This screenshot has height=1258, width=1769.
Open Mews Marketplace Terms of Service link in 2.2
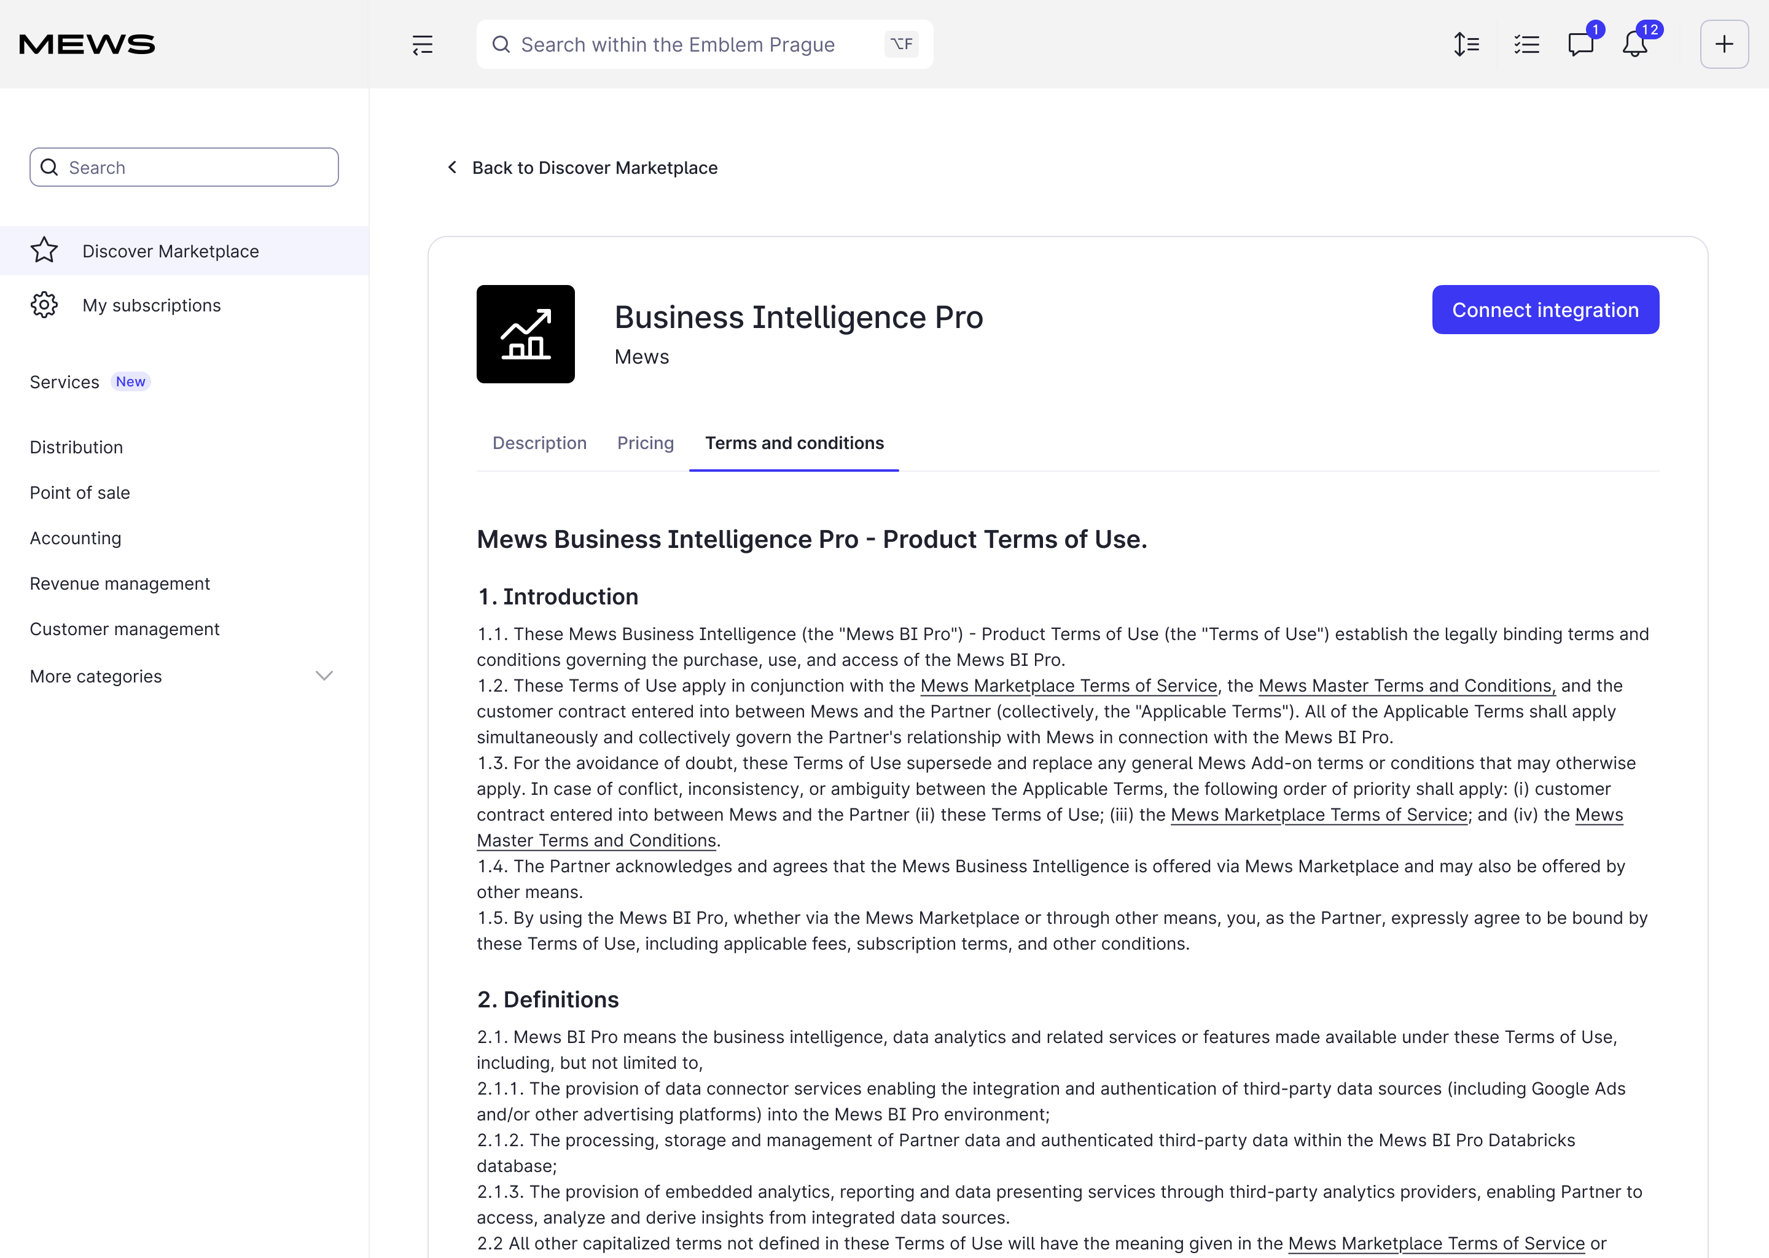1436,1243
